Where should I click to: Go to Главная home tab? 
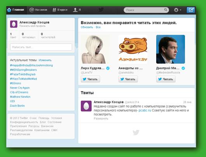pos(16,10)
